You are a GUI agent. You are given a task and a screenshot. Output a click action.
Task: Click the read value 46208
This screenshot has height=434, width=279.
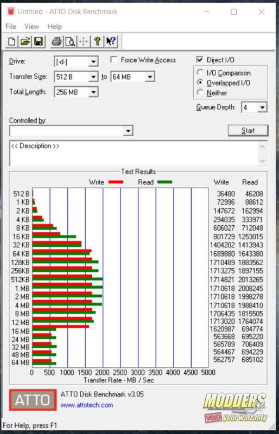[254, 194]
